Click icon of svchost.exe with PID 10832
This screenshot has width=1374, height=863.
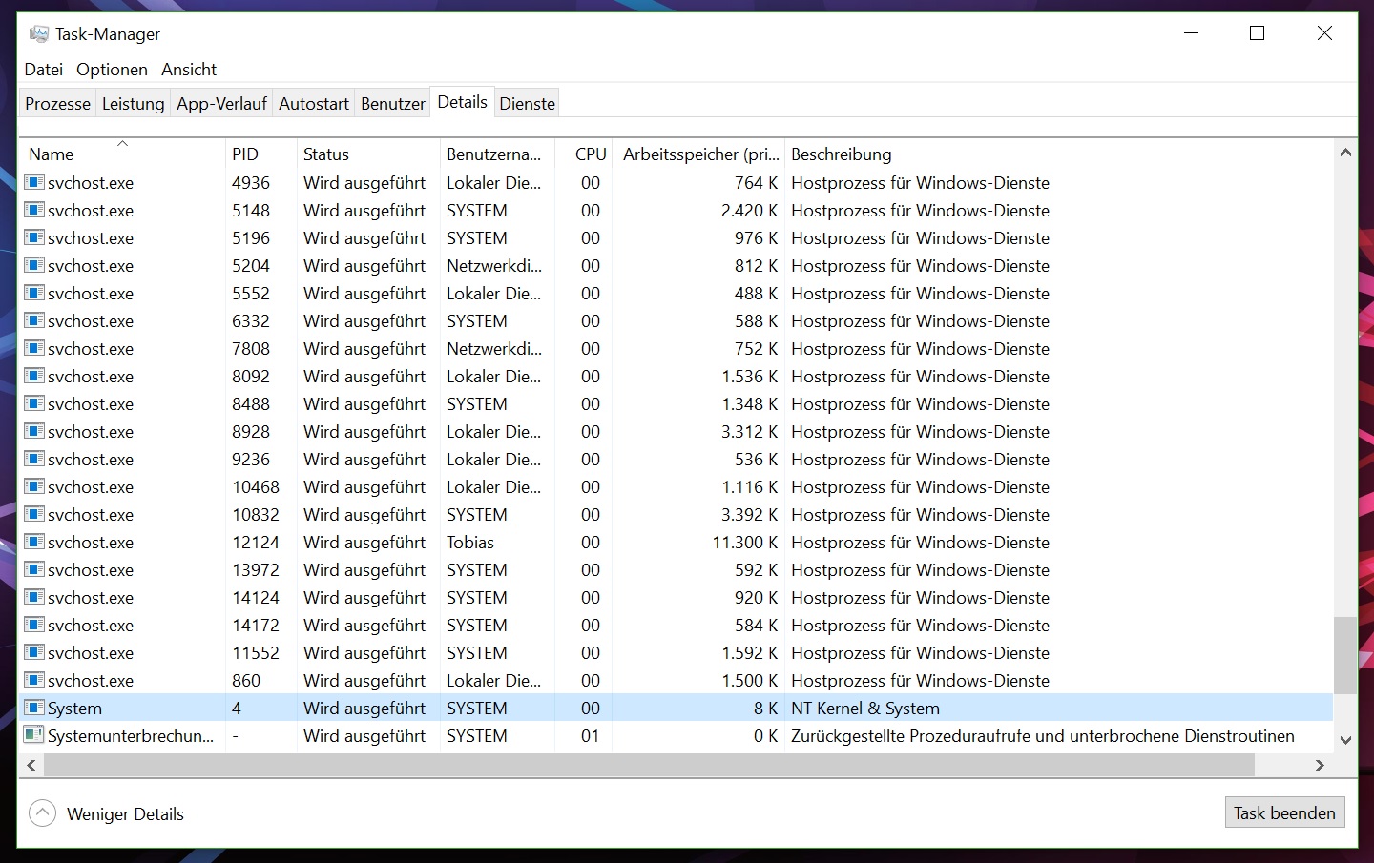point(34,514)
